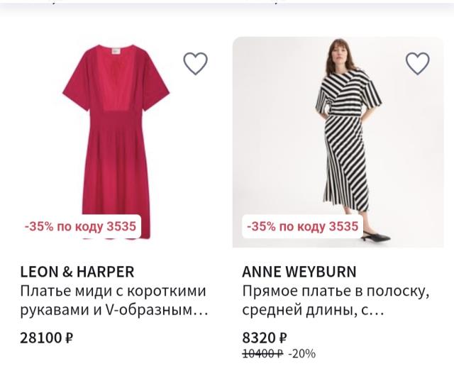Open the ANNE WEYBURN brand name
Viewport: 454px width, 366px height.
coord(299,272)
